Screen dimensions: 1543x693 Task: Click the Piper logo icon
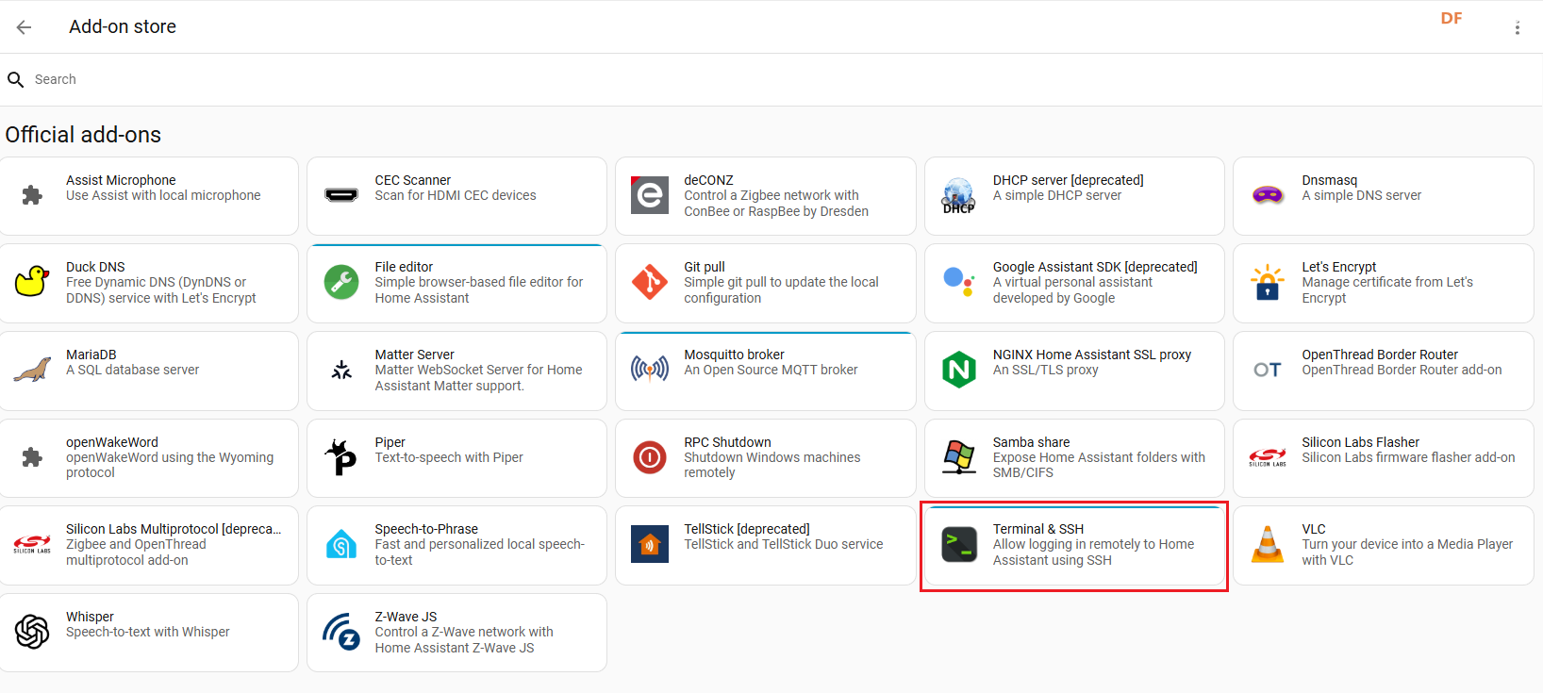[341, 457]
